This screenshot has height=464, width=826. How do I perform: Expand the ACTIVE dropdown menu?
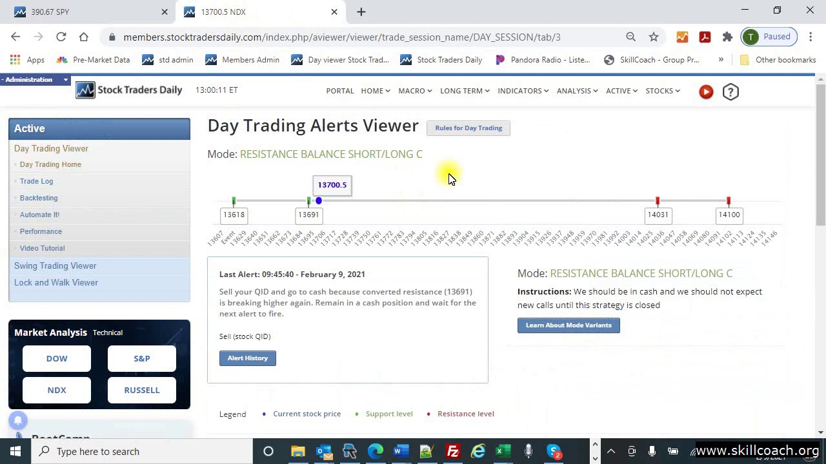[x=622, y=91]
